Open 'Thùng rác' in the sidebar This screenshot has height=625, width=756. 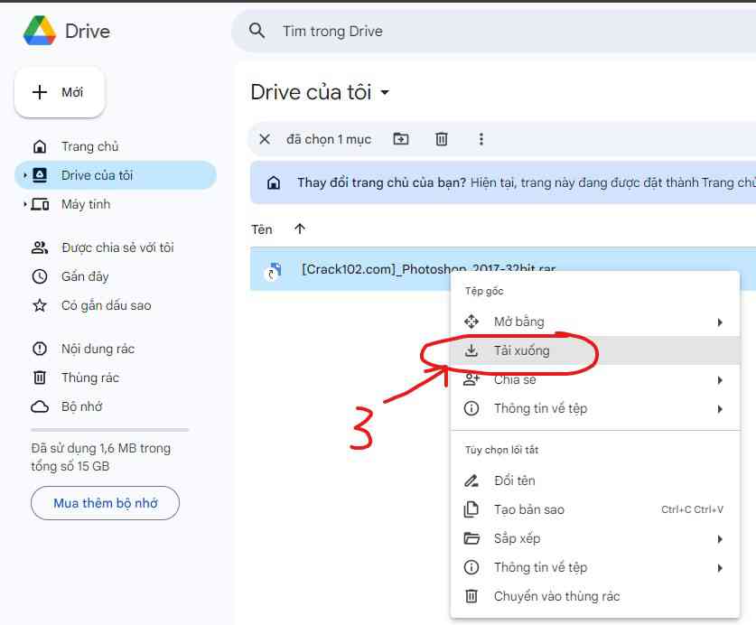[80, 378]
